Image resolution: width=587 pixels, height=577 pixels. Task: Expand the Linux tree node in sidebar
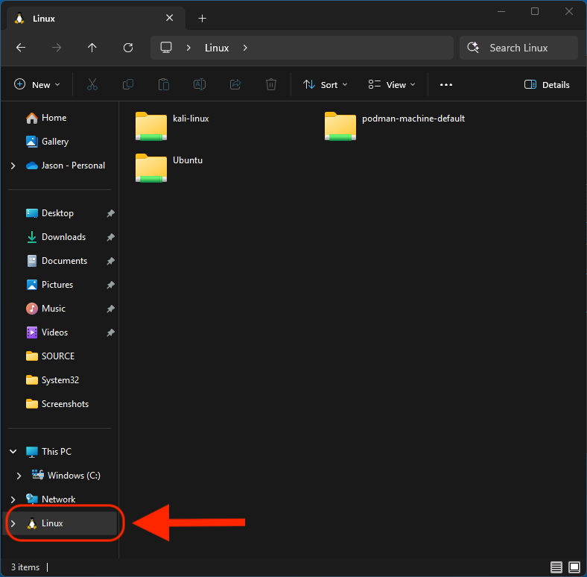(13, 523)
